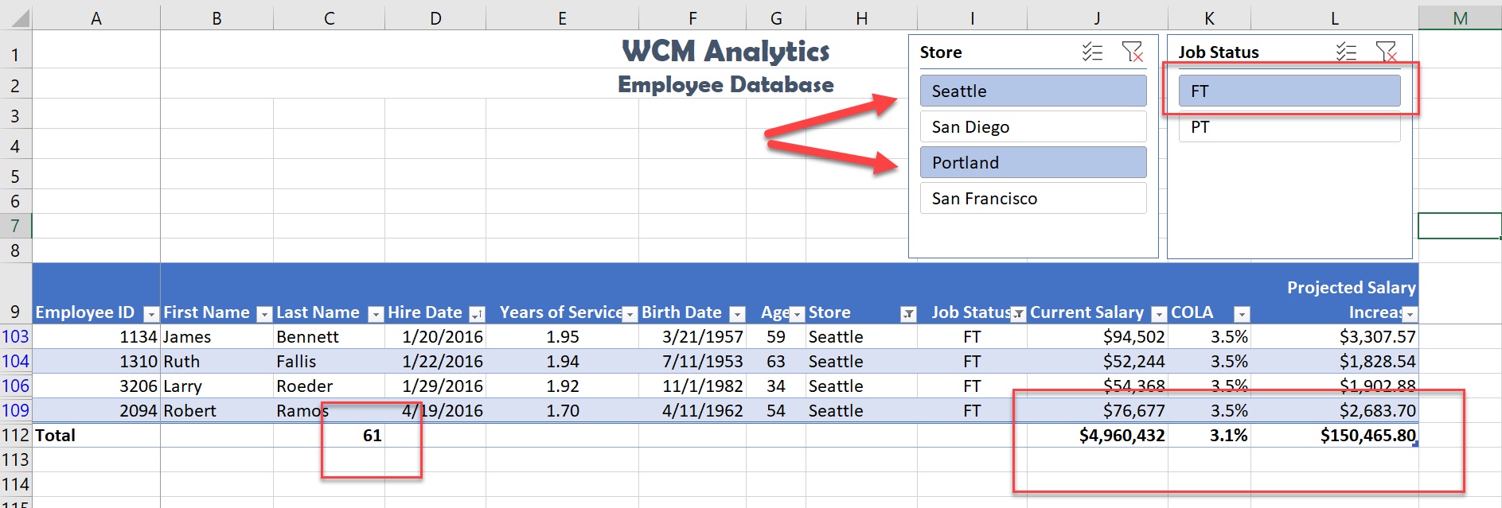The width and height of the screenshot is (1502, 508).
Task: Click the Employee Database subtitle
Action: [x=725, y=84]
